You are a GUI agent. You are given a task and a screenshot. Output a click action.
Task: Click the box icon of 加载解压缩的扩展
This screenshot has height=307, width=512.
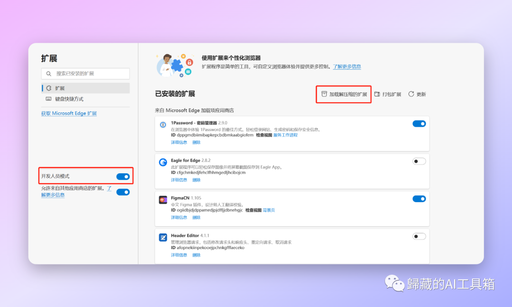pos(324,94)
